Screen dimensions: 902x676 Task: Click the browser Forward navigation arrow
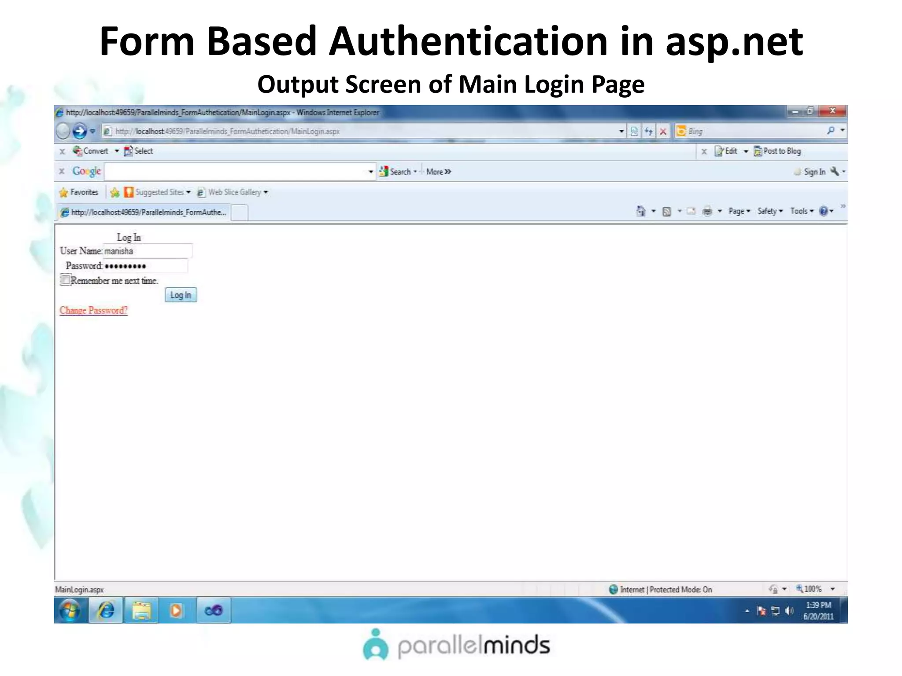click(x=79, y=131)
